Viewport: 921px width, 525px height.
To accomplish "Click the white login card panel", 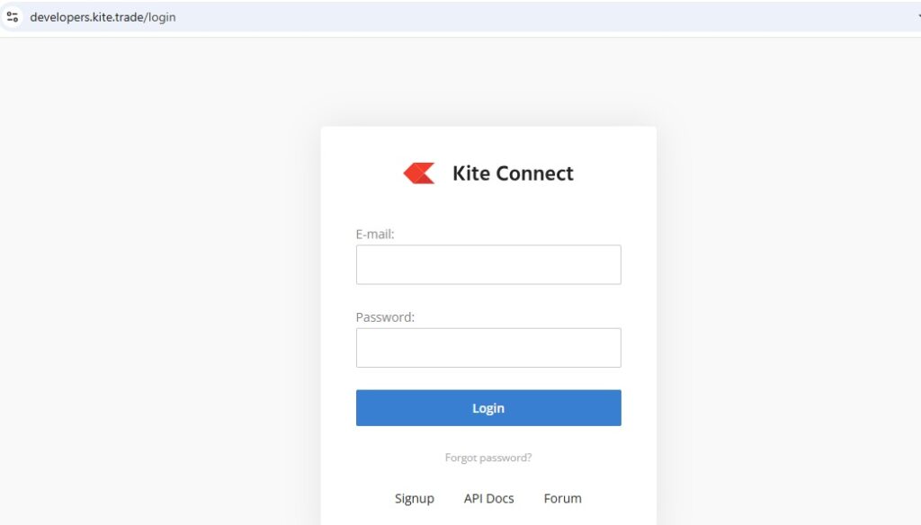I will coord(488,207).
